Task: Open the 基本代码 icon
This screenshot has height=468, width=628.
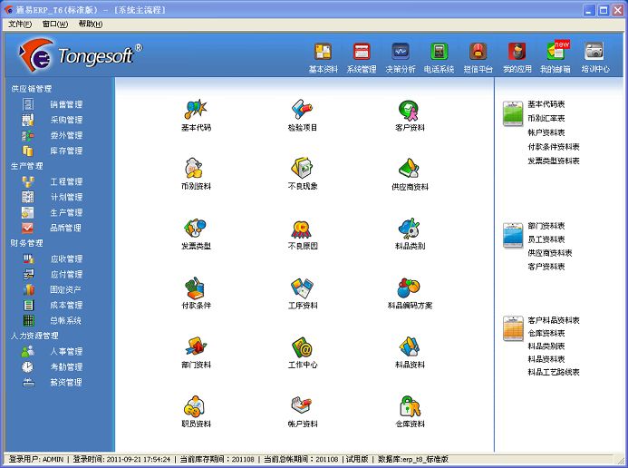Action: 196,111
